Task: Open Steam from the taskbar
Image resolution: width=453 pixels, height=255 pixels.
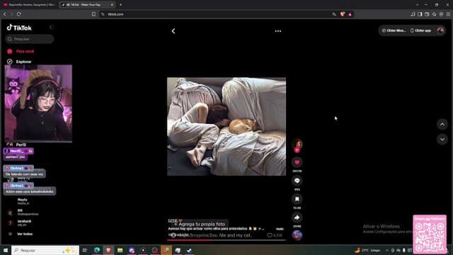Action: click(189, 250)
